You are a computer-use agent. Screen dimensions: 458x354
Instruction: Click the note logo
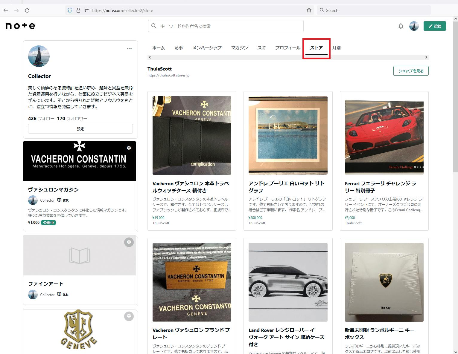tap(20, 26)
